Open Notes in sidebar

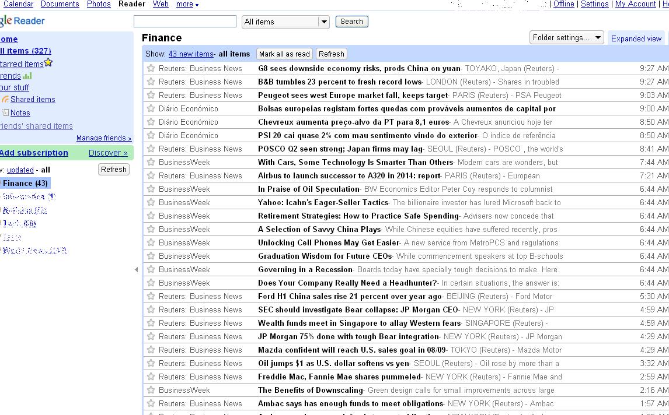click(20, 113)
